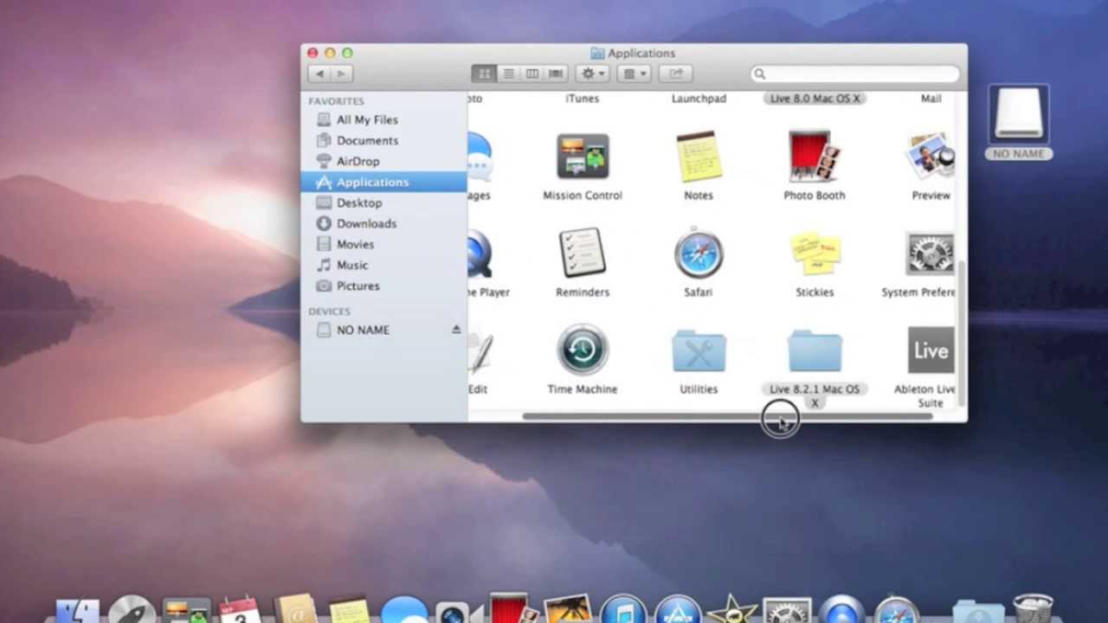Click the Share toolbar button
The height and width of the screenshot is (623, 1108).
pos(676,74)
